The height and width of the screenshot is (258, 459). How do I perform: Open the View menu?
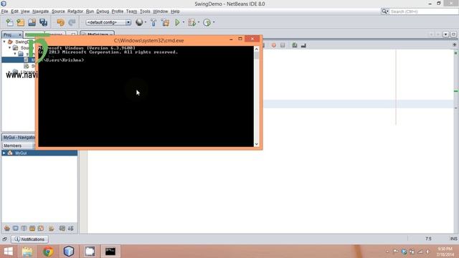25,11
